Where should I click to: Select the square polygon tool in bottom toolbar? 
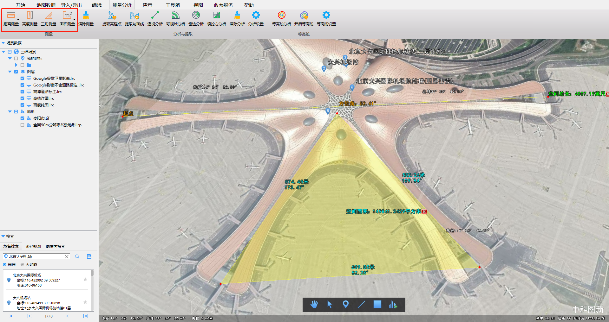click(x=377, y=304)
